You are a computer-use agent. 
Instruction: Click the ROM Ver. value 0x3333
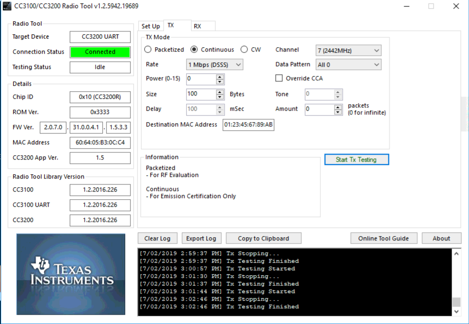100,112
